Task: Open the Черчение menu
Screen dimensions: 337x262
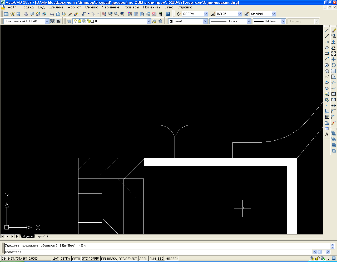Action: coord(111,7)
